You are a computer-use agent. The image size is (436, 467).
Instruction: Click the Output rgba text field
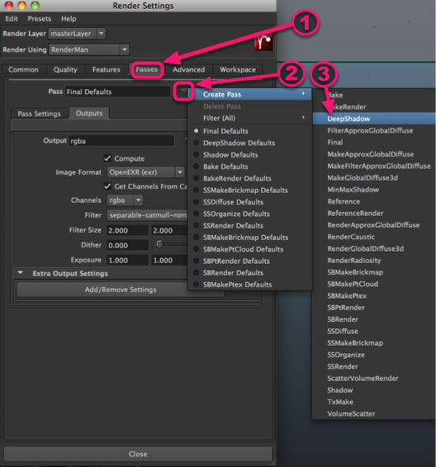click(121, 141)
